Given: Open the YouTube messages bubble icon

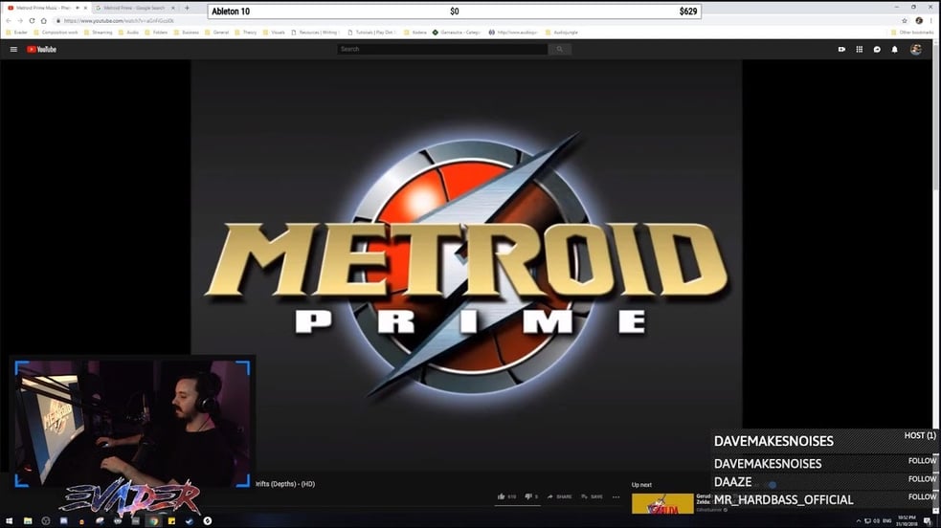Looking at the screenshot, I should tap(877, 49).
